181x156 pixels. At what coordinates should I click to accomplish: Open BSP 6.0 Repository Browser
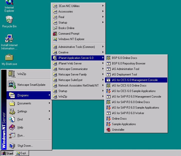(x=136, y=63)
